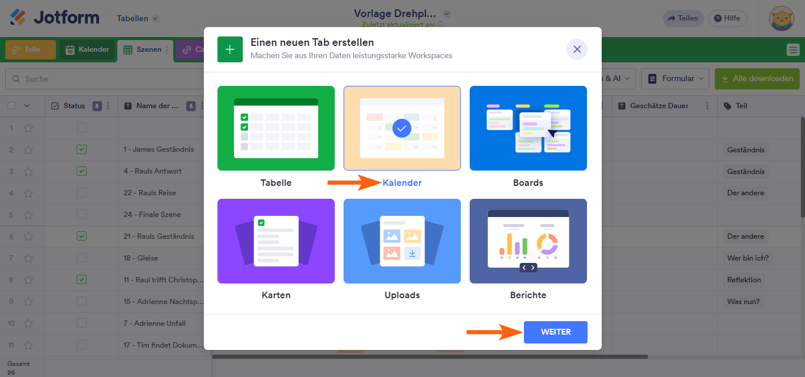This screenshot has height=377, width=805.
Task: Click the Teil column tag icon
Action: pyautogui.click(x=727, y=106)
